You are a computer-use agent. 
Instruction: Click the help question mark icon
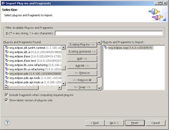pyautogui.click(x=7, y=123)
